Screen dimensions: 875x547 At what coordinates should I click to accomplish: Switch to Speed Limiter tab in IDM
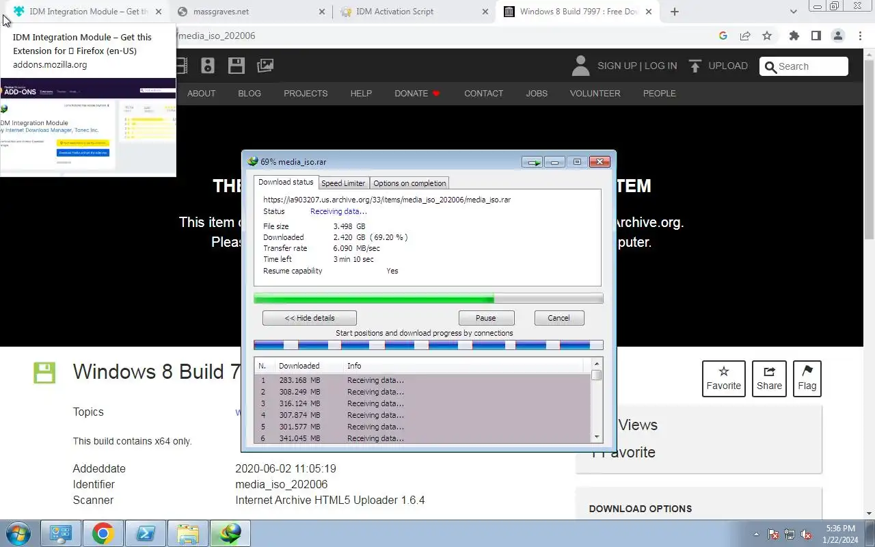point(343,183)
